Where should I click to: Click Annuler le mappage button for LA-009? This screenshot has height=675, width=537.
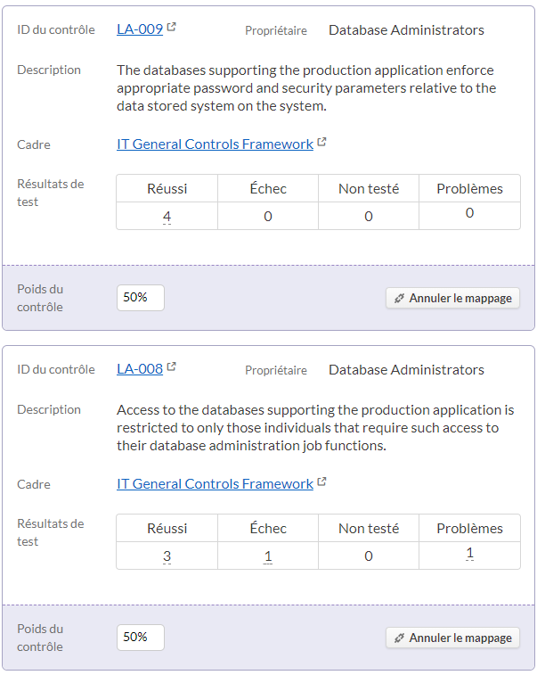click(x=452, y=298)
